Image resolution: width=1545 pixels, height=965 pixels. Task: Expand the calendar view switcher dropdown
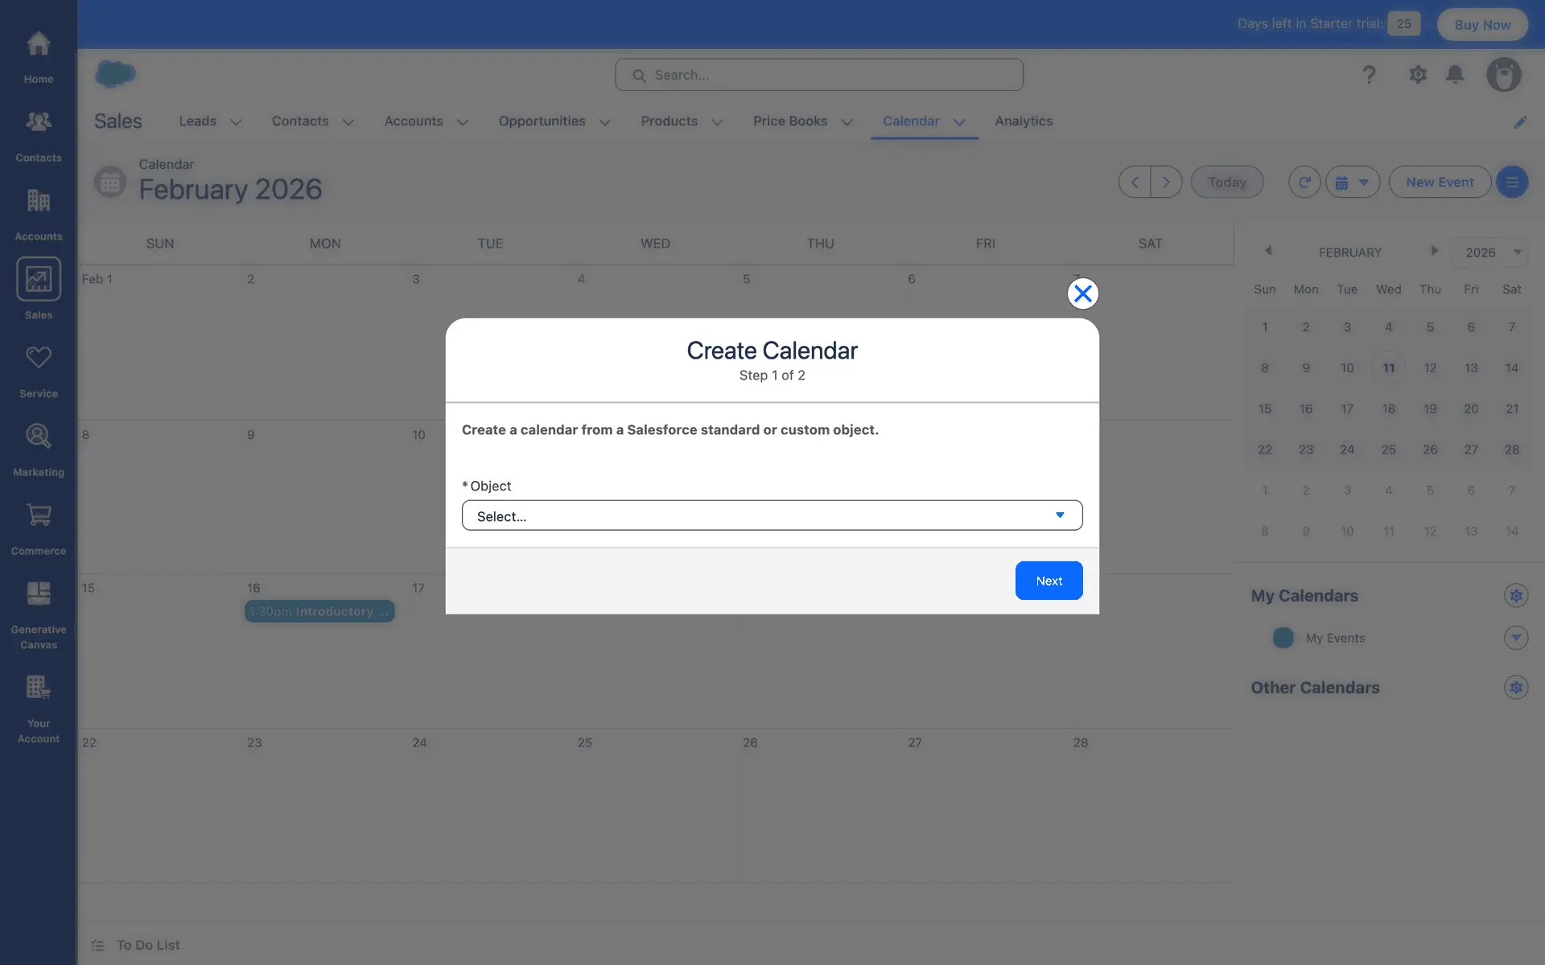pos(1352,183)
